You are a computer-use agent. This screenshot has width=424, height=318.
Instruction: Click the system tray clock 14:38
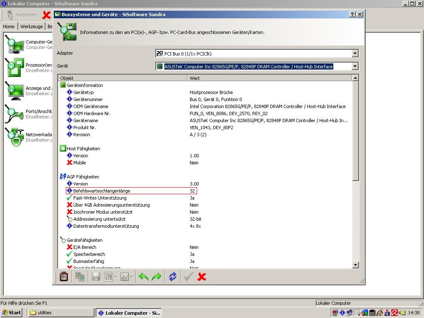pos(414,313)
